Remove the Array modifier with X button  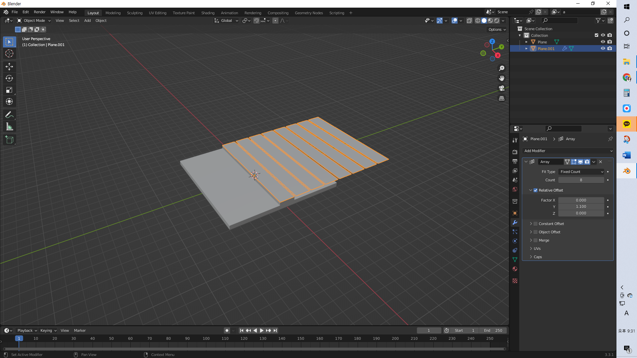(601, 162)
